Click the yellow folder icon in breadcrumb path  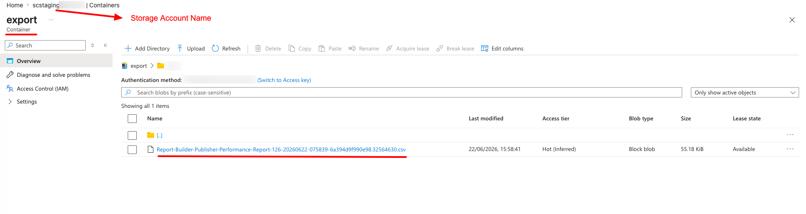click(161, 66)
